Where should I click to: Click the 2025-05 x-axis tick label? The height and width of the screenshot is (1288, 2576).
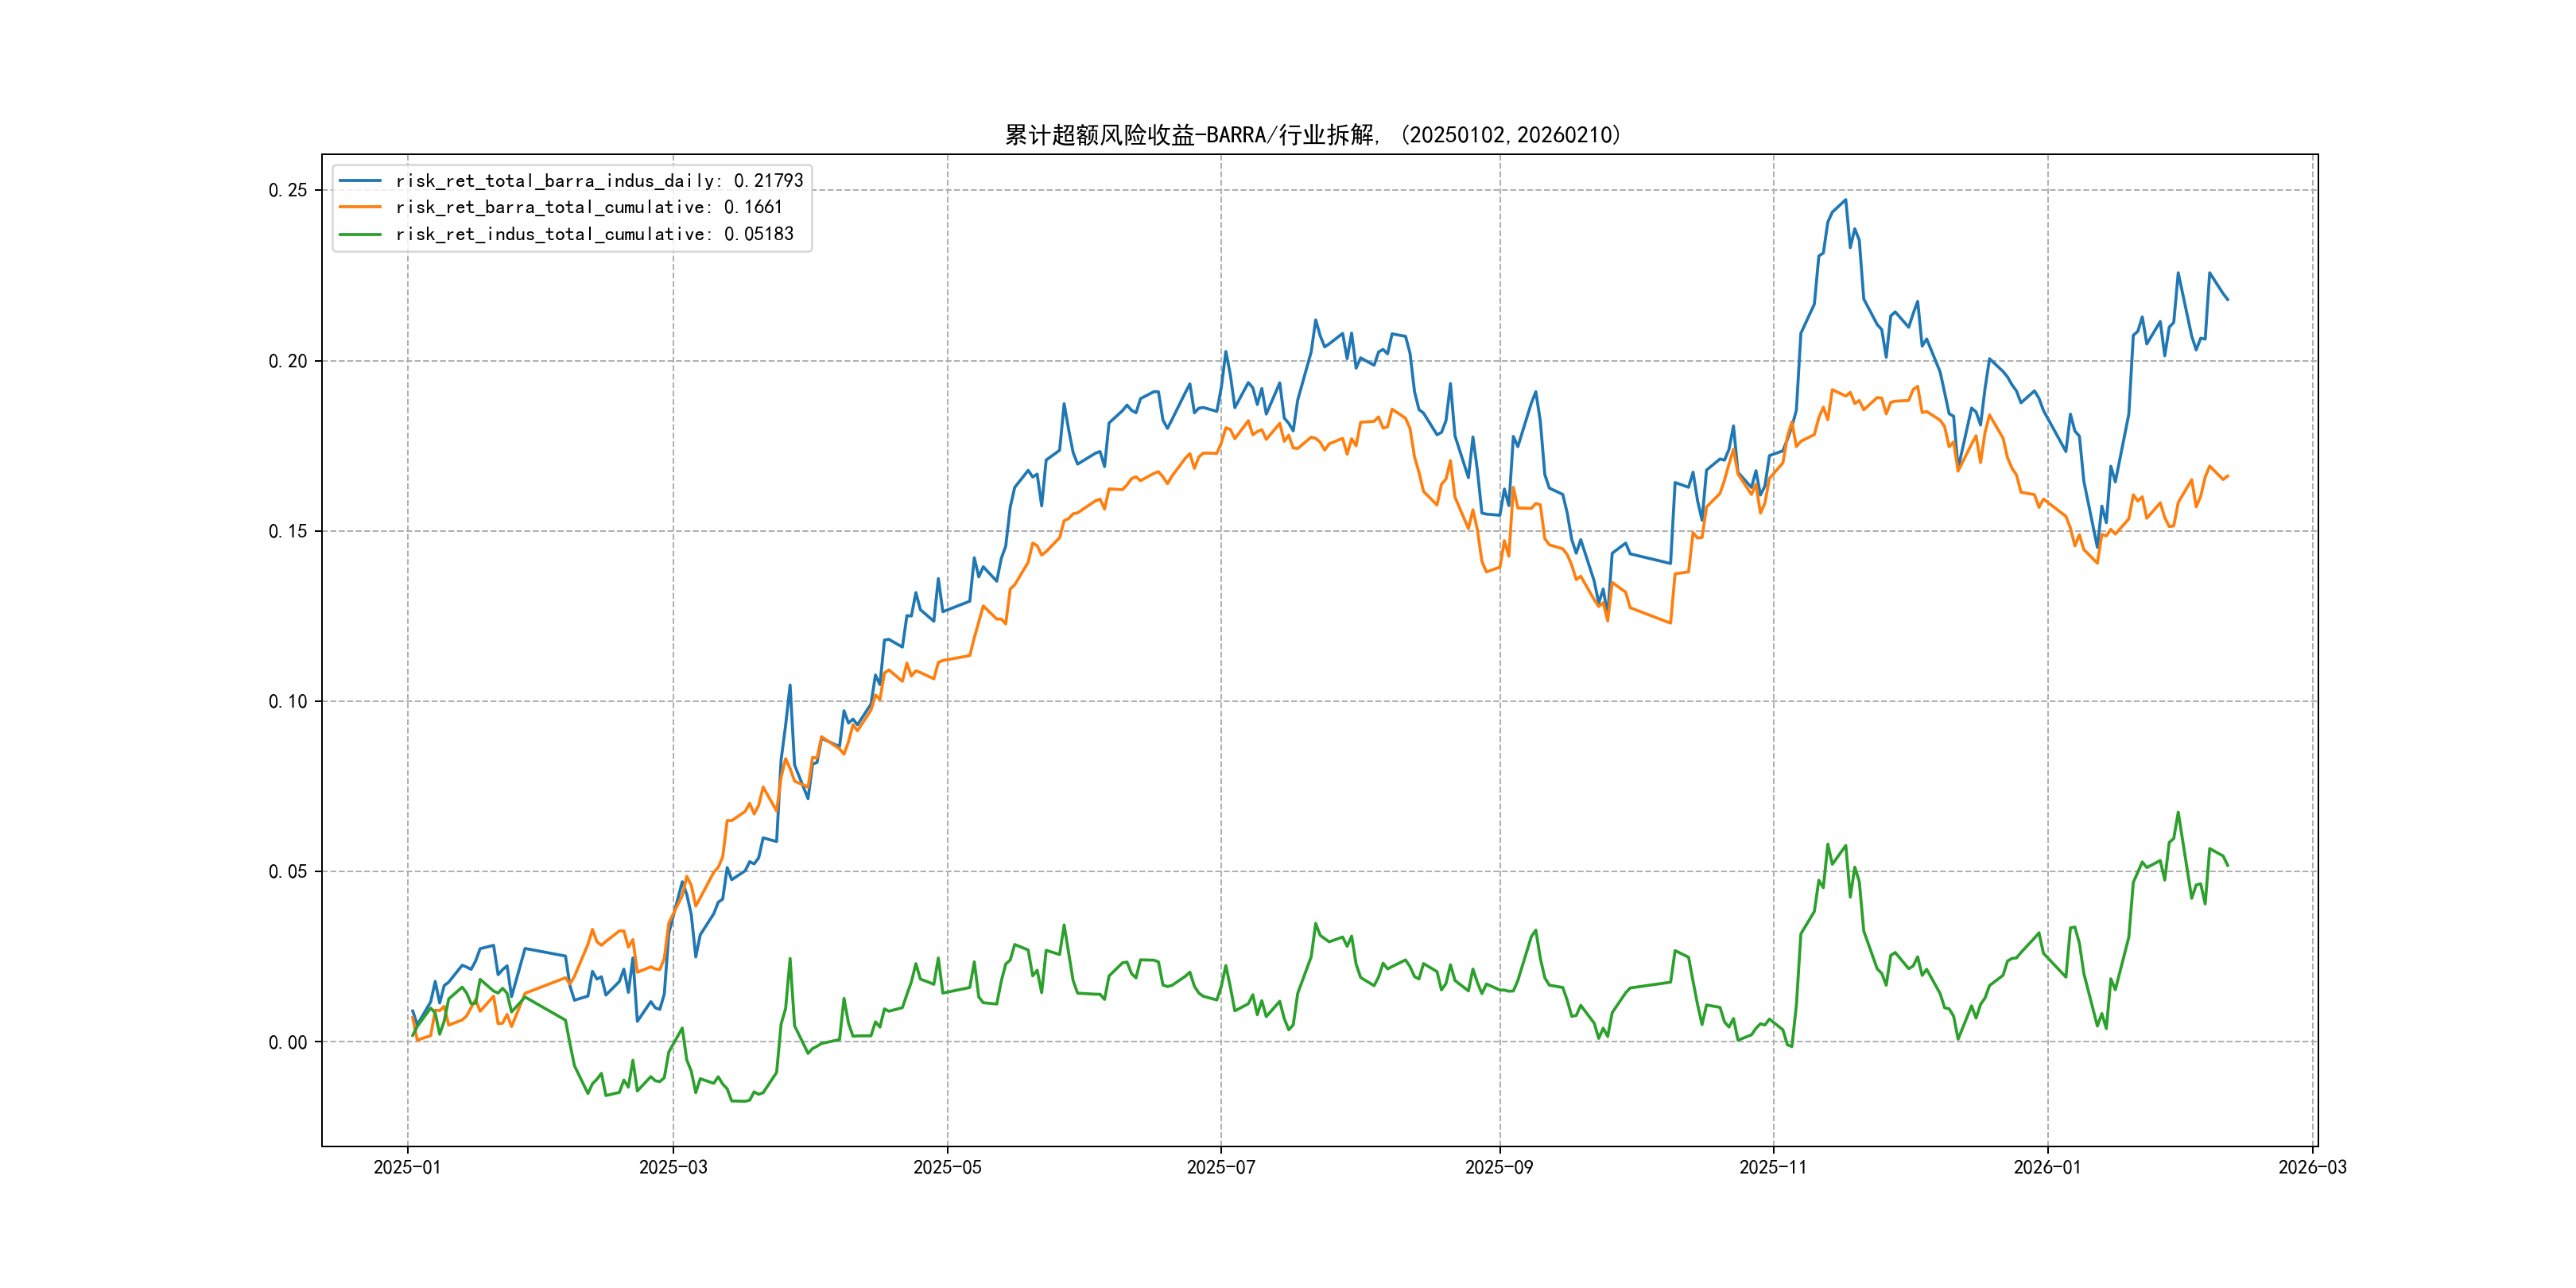coord(947,1167)
